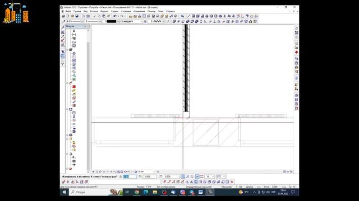The width and height of the screenshot is (359, 201).
Task: Click the Allplan taskbar icon
Action: click(x=210, y=192)
